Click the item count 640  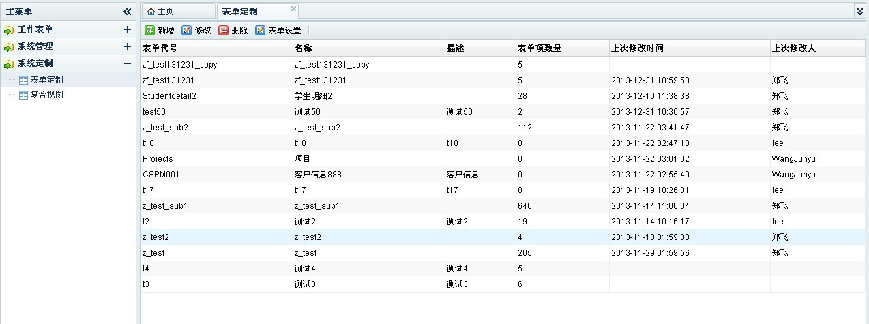(525, 206)
